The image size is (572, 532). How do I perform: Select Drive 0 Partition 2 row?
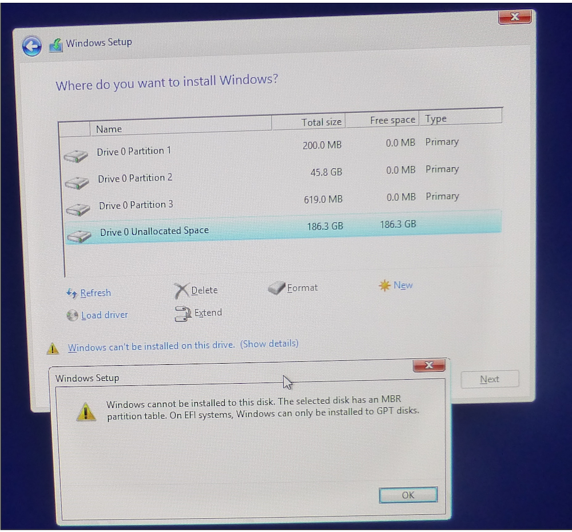point(283,175)
